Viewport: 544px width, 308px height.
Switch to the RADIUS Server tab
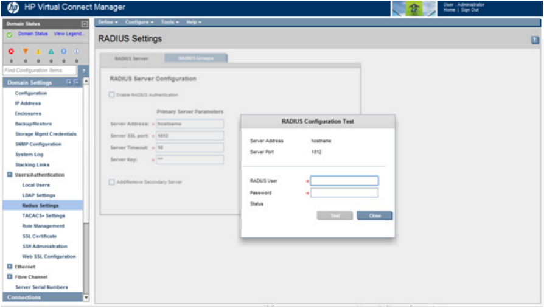131,58
